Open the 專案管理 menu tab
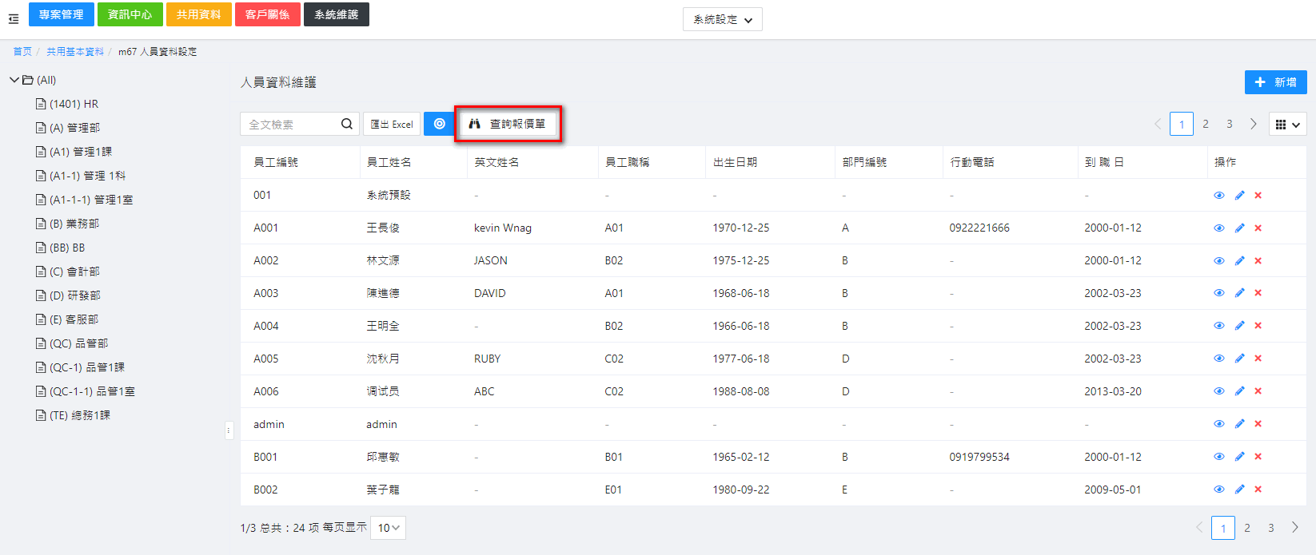The height and width of the screenshot is (555, 1316). [62, 14]
